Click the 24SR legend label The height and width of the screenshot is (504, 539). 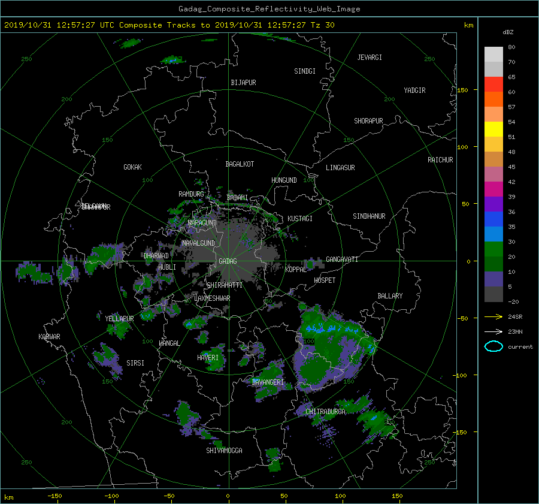515,317
